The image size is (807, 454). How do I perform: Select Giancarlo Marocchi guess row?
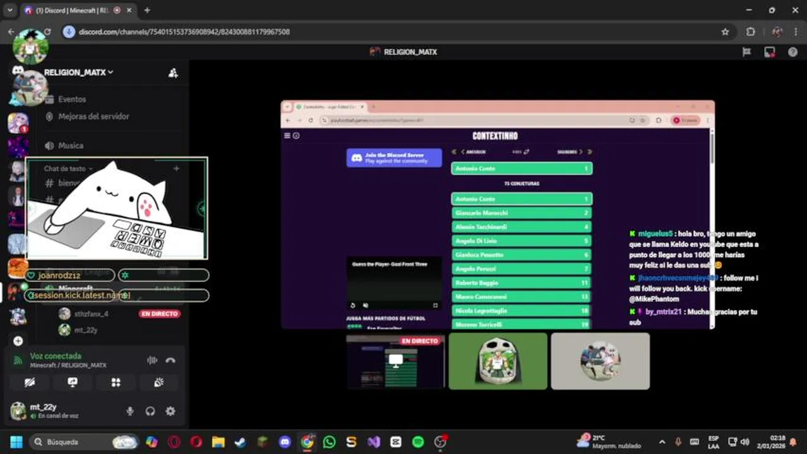[x=522, y=213]
